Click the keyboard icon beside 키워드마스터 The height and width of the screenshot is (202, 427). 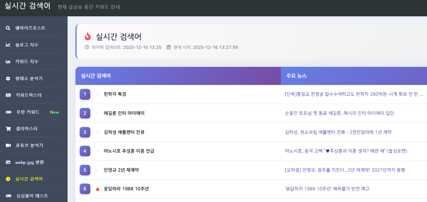click(8, 95)
